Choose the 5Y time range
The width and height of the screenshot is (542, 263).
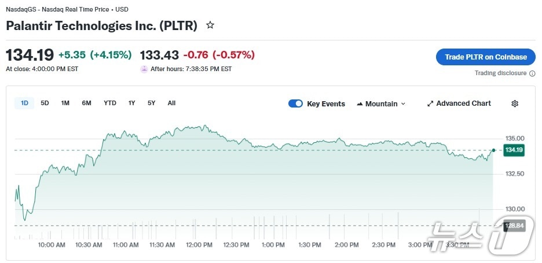pos(151,103)
